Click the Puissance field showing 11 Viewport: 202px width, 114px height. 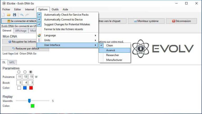pos(19,77)
